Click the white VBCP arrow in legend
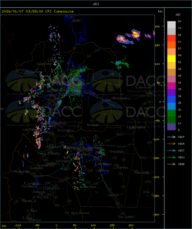 pyautogui.click(x=172, y=137)
